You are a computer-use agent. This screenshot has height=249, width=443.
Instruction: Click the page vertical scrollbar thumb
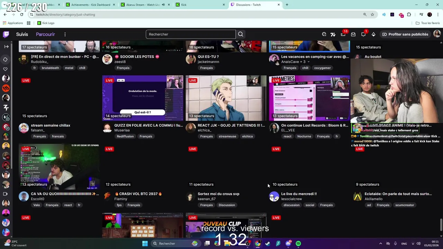tap(441, 224)
